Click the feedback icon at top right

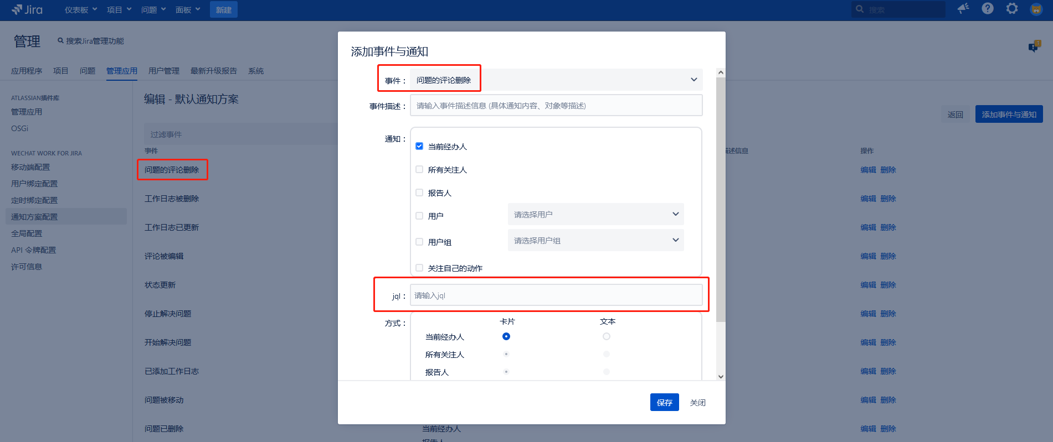pos(1034,46)
